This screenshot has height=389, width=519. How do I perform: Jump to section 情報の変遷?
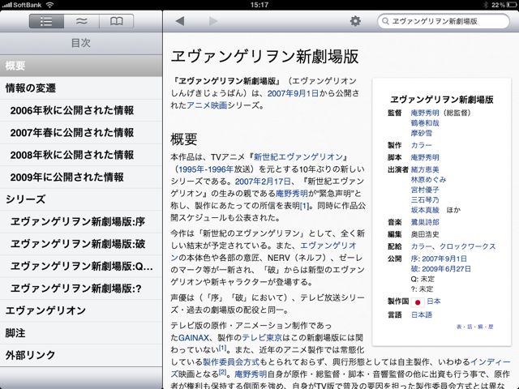click(x=81, y=88)
